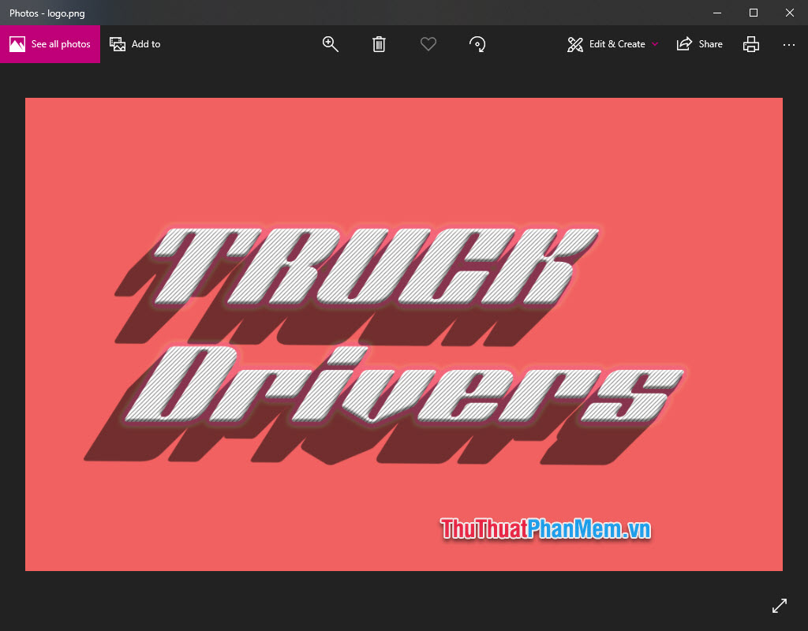Screen dimensions: 808x631
Task: Click the landscape icon beside See all photos
Action: pyautogui.click(x=16, y=44)
